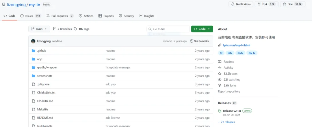Select the mytv topic tag

[240, 53]
